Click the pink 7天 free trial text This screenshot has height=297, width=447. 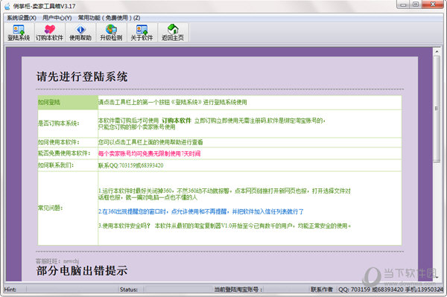click(x=150, y=153)
